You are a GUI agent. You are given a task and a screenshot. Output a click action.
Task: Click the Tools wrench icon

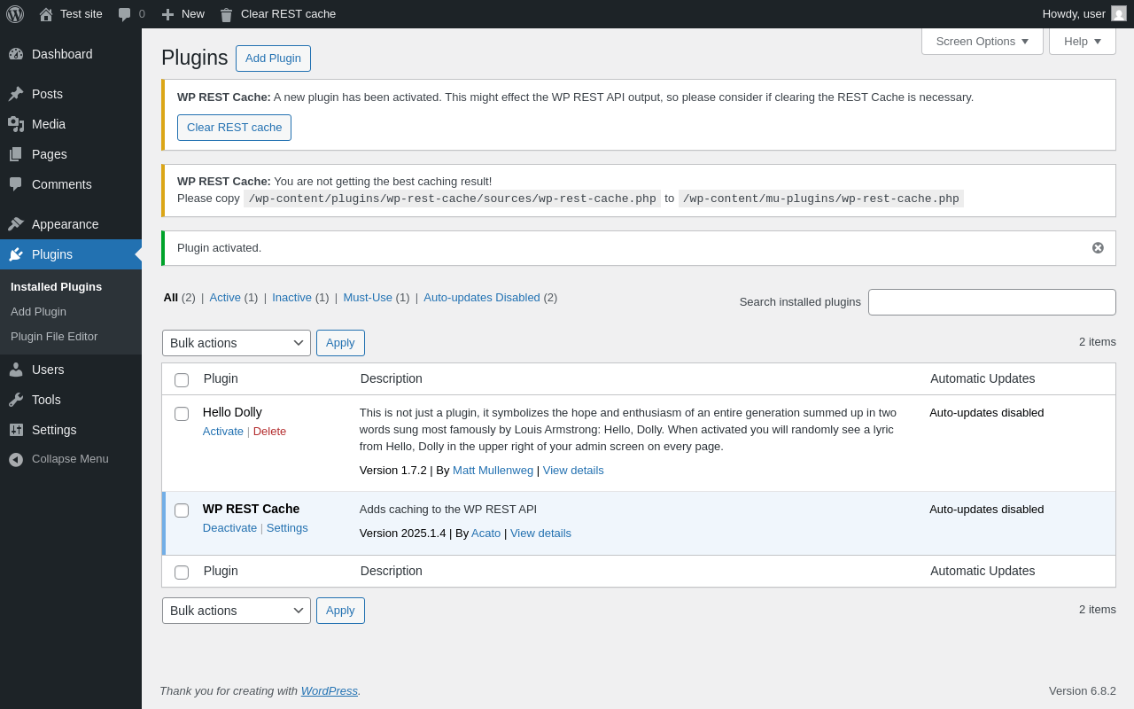coord(16,400)
